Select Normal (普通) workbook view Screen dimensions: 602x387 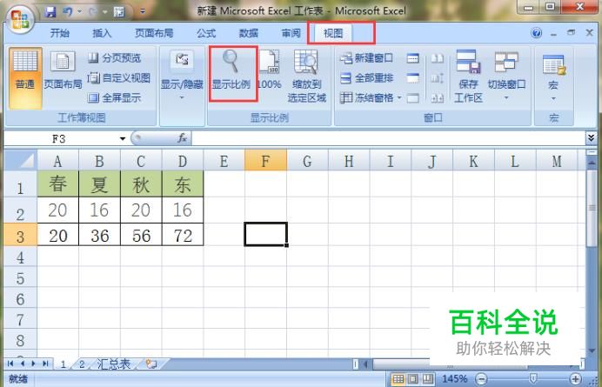tap(25, 78)
